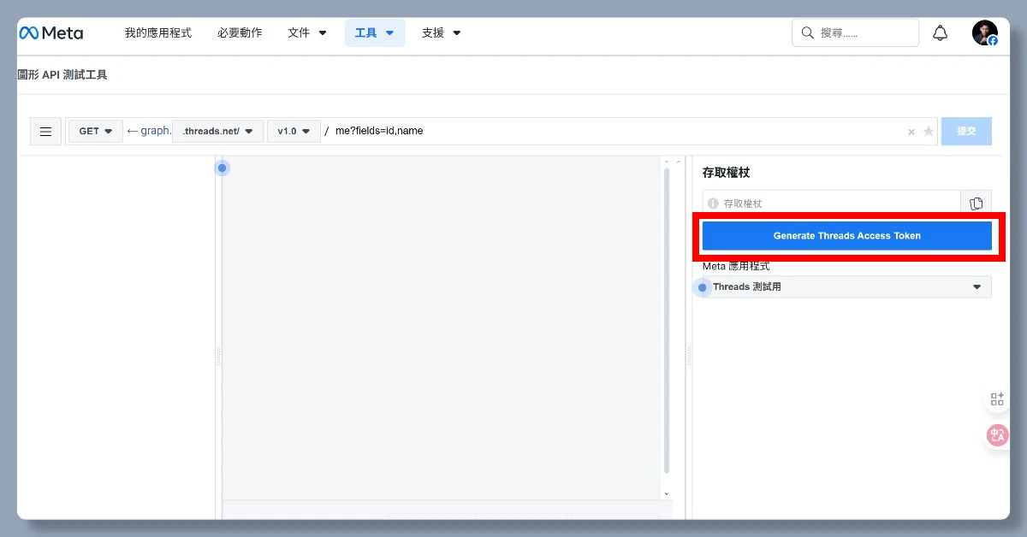
Task: Click the floating translate icon
Action: coord(997,436)
